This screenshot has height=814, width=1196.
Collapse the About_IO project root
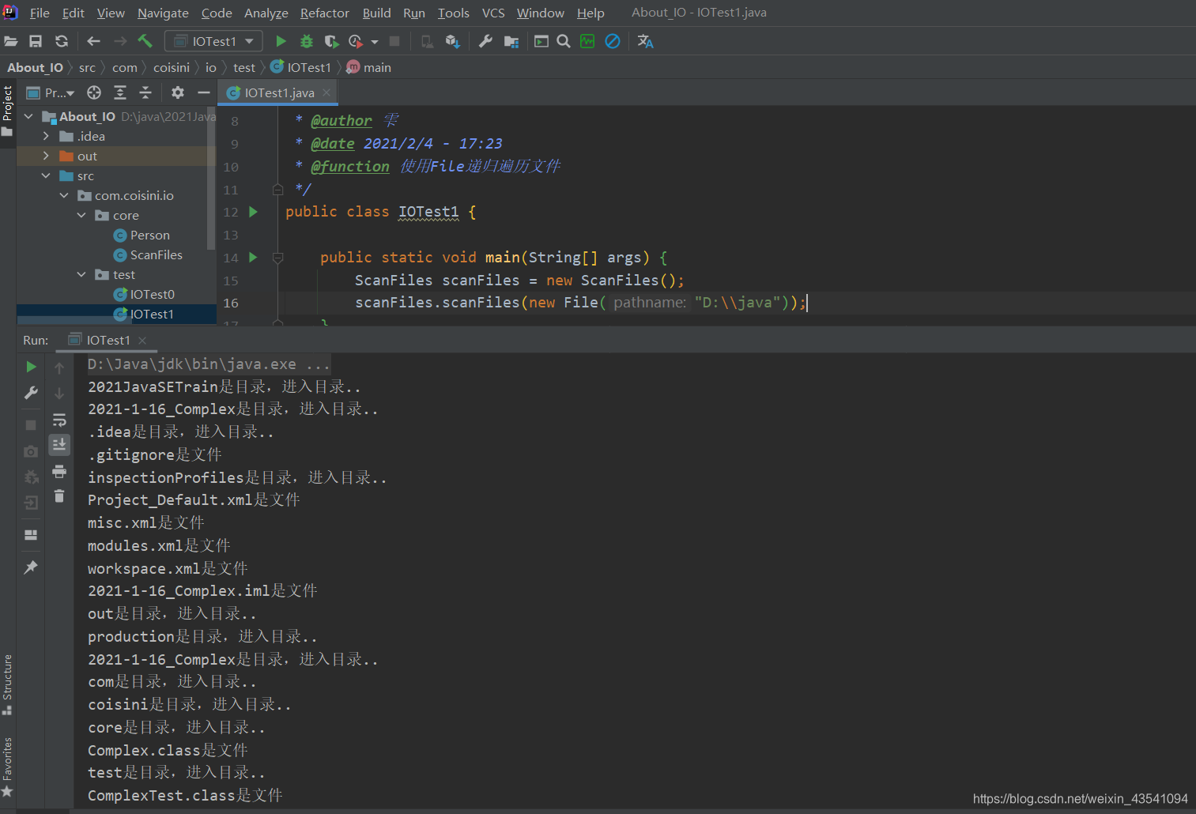point(29,116)
